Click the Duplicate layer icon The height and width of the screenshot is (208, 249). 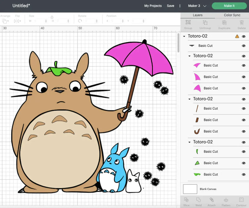click(224, 23)
